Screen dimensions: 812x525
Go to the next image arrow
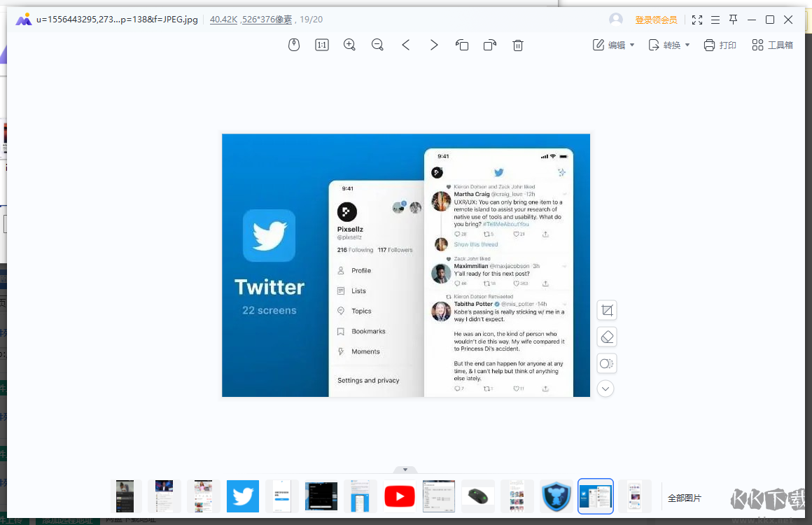(434, 45)
